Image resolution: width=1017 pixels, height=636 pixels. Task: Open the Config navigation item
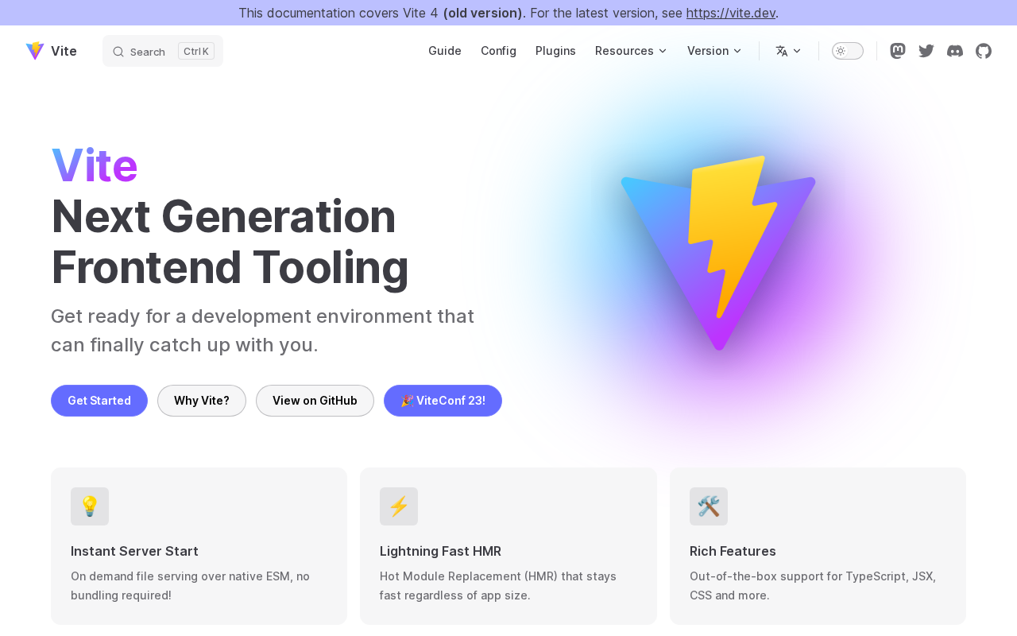point(498,51)
